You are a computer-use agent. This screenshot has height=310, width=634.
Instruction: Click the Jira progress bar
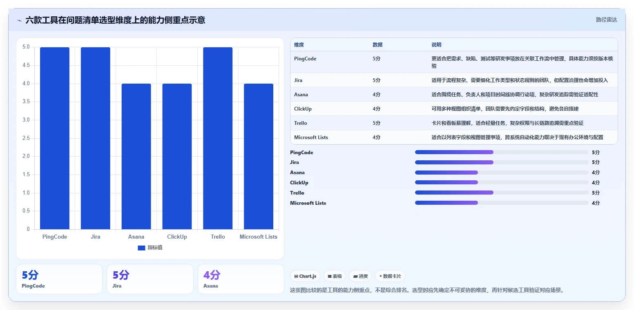click(x=502, y=162)
